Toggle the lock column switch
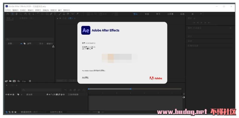 (x=13, y=95)
